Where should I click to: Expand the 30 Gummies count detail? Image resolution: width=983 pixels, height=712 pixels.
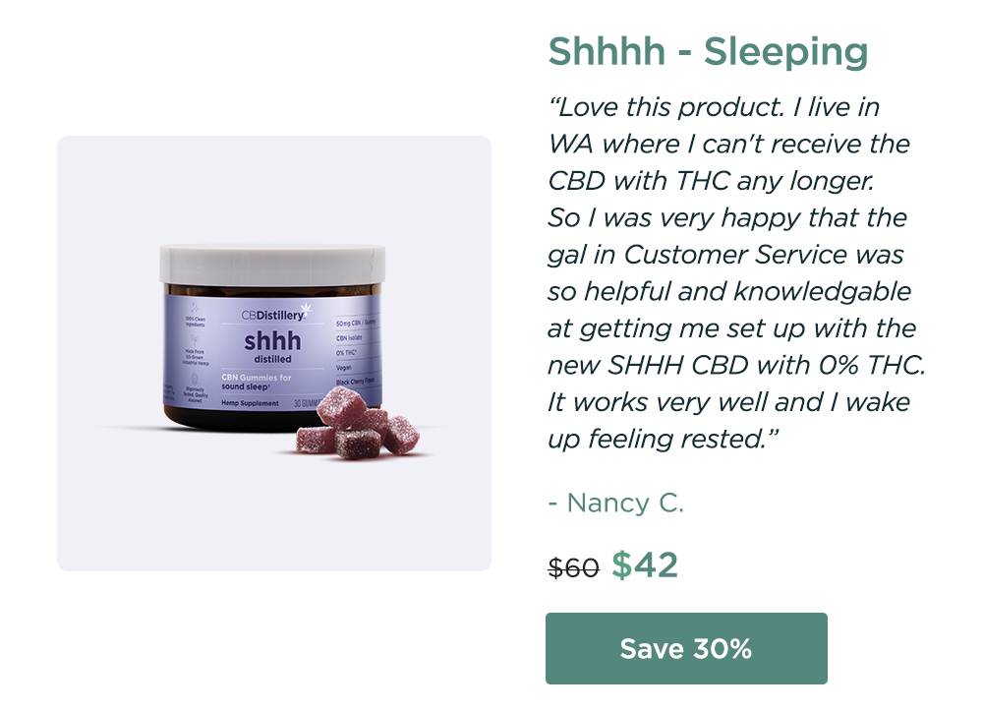[304, 403]
